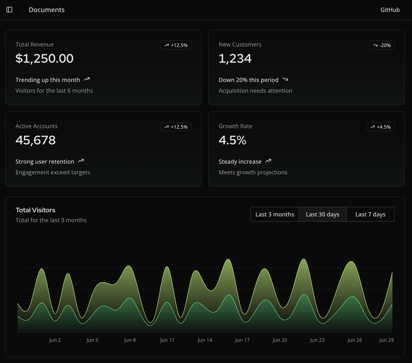This screenshot has width=412, height=363.
Task: Click the +4.5% badge on Growth Rate
Action: click(380, 127)
